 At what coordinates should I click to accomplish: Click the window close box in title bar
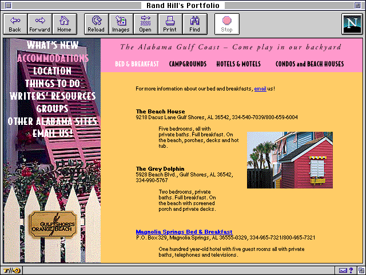tap(8, 5)
